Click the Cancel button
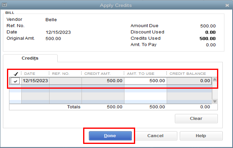 156,136
